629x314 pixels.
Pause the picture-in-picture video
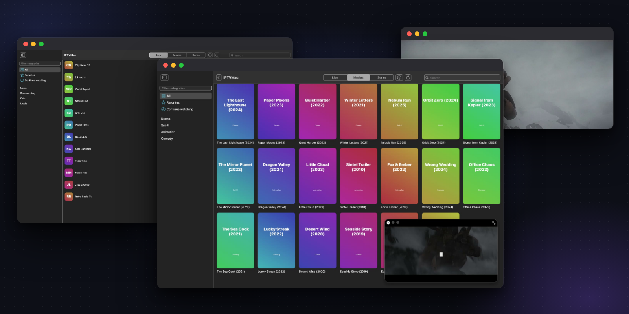[441, 254]
